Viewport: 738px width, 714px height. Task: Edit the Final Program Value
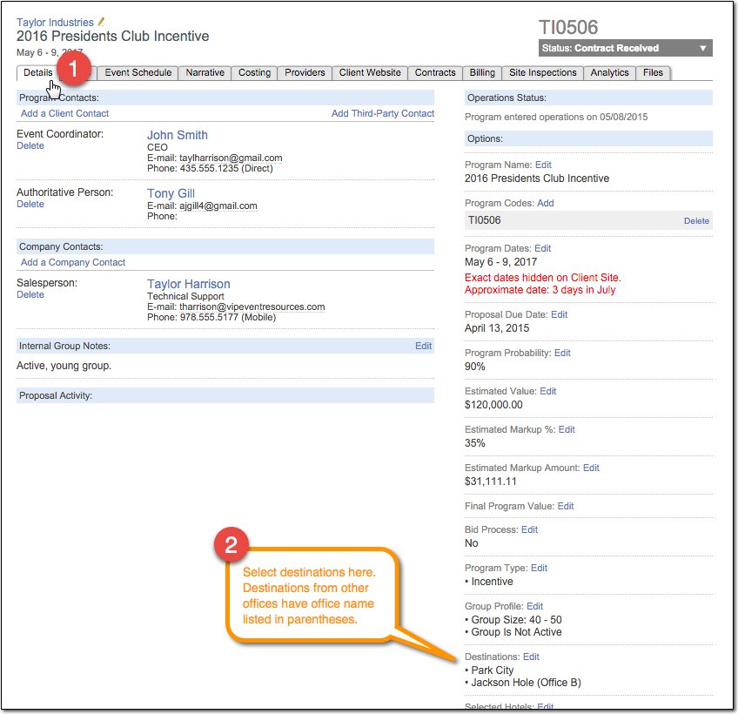click(566, 506)
